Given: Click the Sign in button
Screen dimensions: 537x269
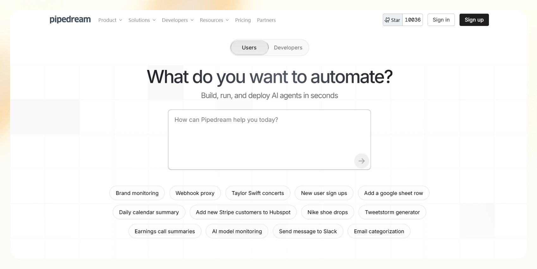Looking at the screenshot, I should click(441, 20).
